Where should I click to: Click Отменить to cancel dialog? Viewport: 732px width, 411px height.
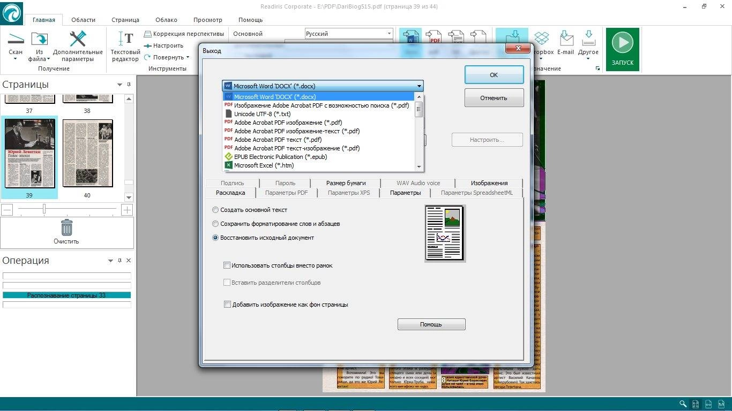point(494,98)
